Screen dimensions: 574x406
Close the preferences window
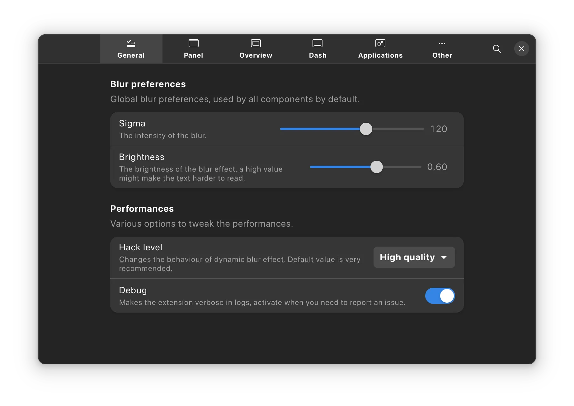point(522,49)
